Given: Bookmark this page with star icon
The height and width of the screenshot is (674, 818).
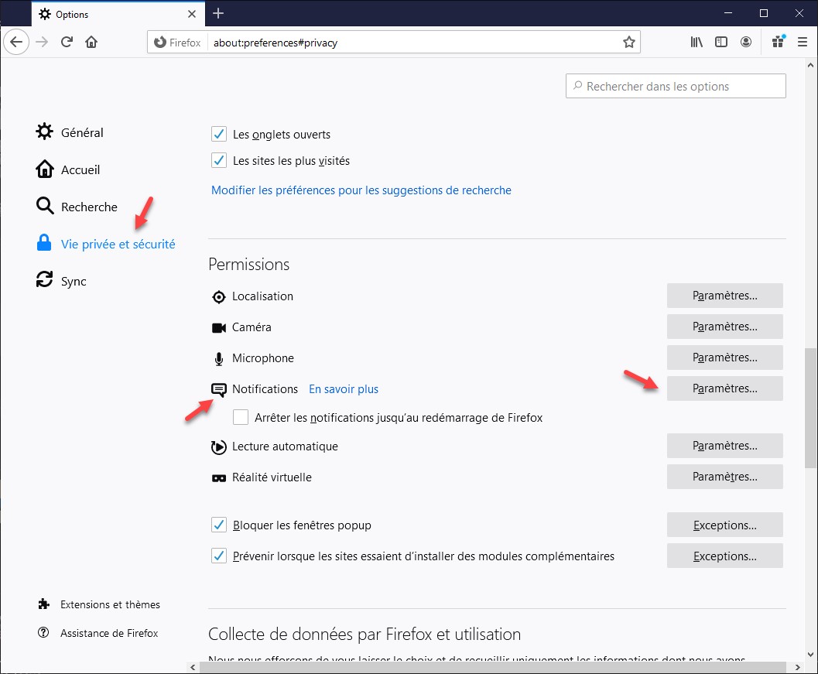Looking at the screenshot, I should 628,42.
